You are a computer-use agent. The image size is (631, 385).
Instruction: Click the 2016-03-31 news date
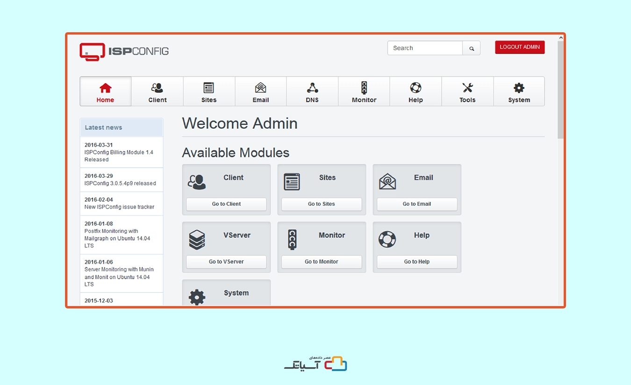tap(99, 145)
